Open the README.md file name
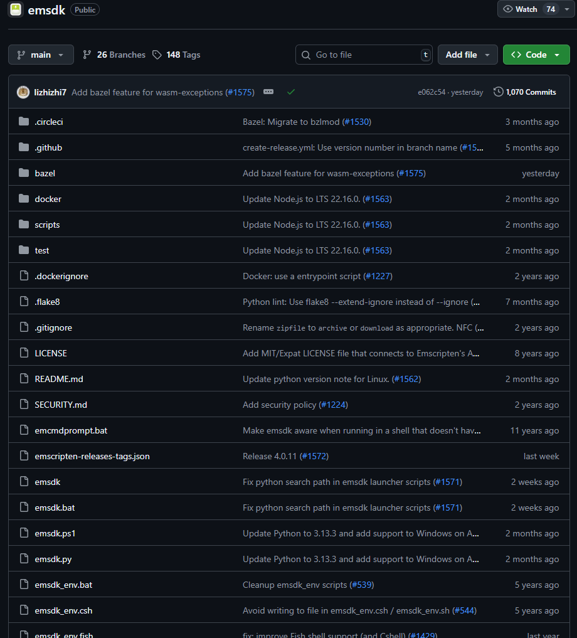The height and width of the screenshot is (638, 577). [59, 379]
